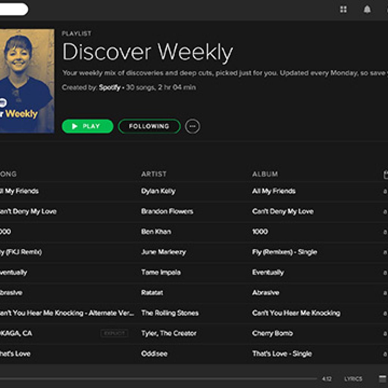Toggle the Following button
The height and width of the screenshot is (388, 388).
(x=149, y=126)
